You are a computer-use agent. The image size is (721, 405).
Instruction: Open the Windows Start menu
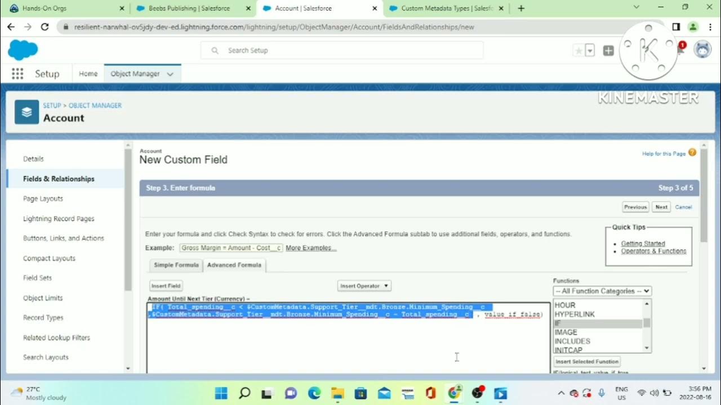coord(221,393)
